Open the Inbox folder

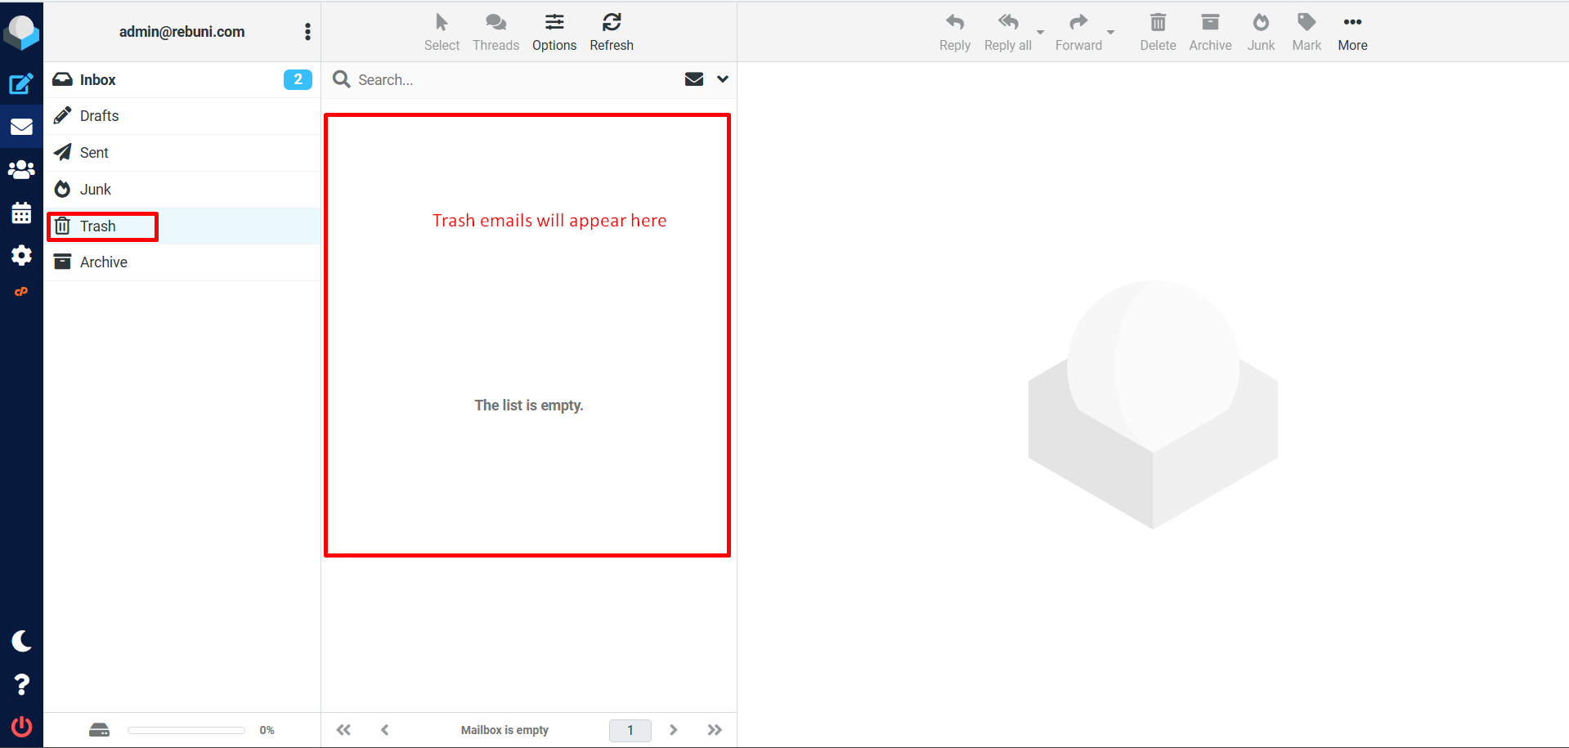coord(98,79)
